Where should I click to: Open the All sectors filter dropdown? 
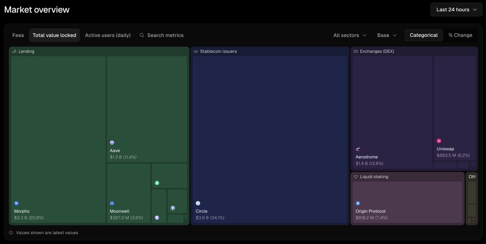(350, 35)
